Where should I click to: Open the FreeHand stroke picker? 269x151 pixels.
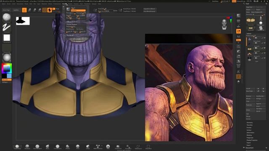pyautogui.click(x=7, y=28)
